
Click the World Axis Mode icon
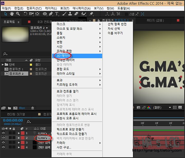(113, 14)
